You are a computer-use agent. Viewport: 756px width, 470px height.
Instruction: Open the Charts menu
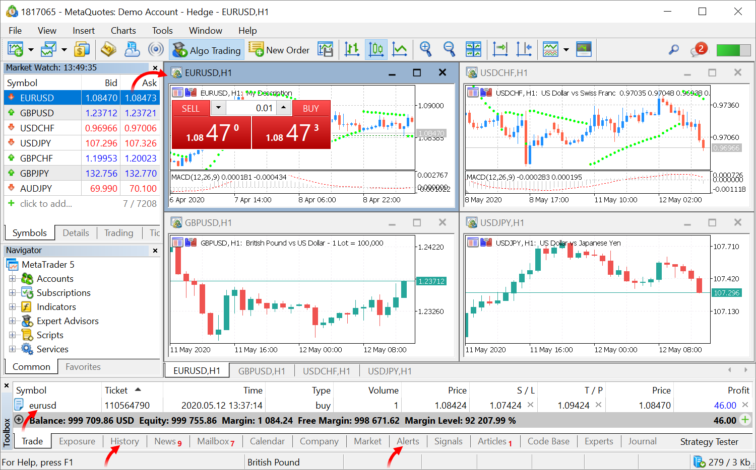123,30
